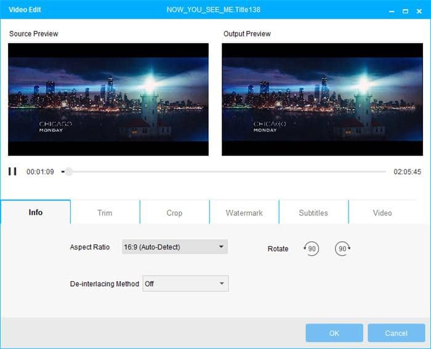The width and height of the screenshot is (431, 349).
Task: Click the playback progress slider handle
Action: click(x=69, y=171)
